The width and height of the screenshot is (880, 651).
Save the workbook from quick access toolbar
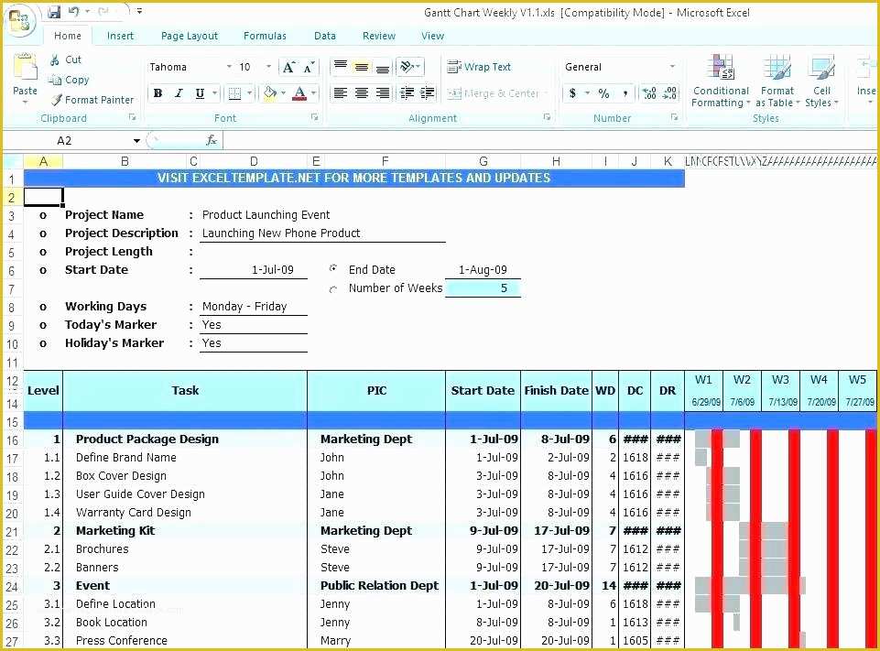54,11
